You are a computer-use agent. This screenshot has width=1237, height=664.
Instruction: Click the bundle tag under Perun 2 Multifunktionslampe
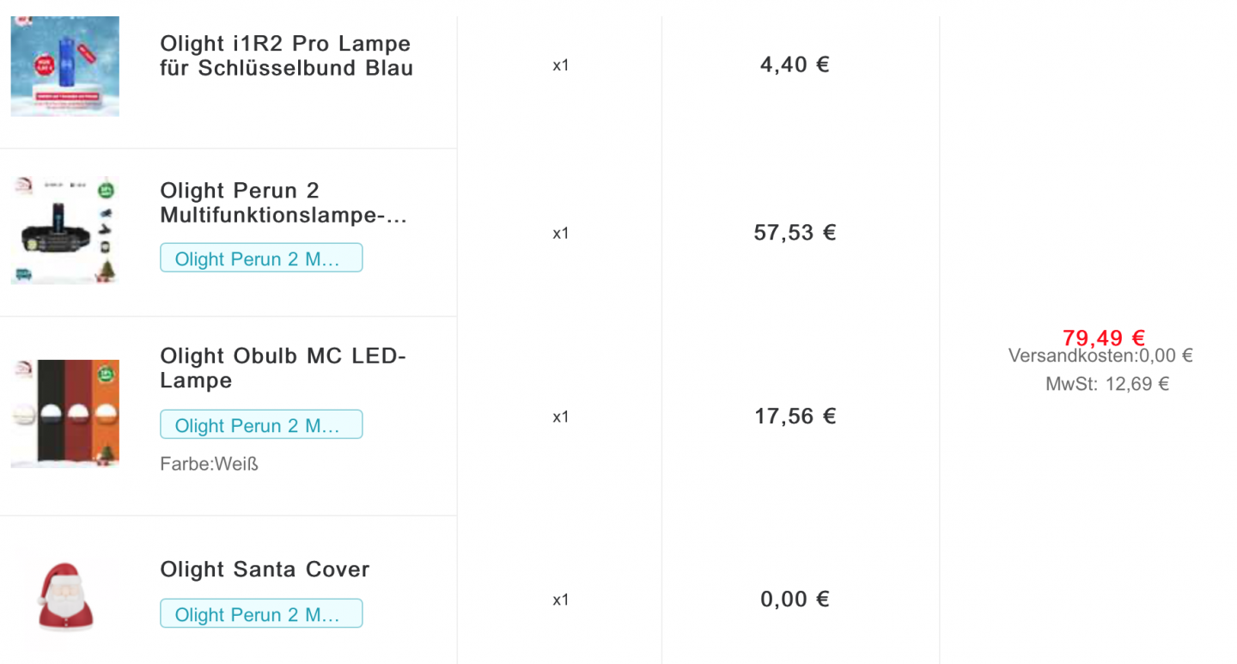261,259
